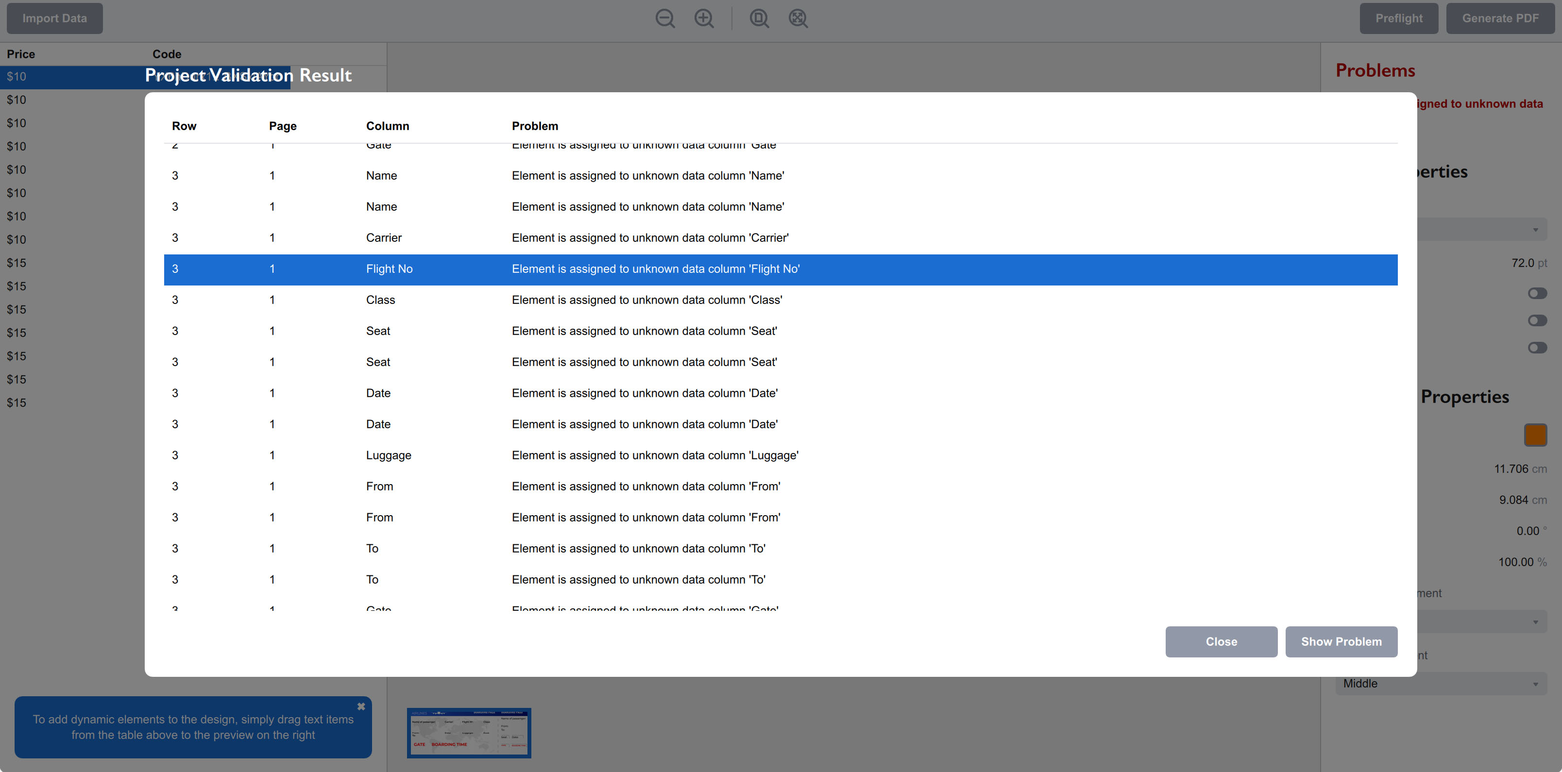Viewport: 1562px width, 772px height.
Task: Zoom out on the design view
Action: 665,18
